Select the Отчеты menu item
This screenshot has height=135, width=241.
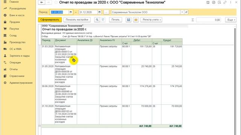[x=14, y=69]
